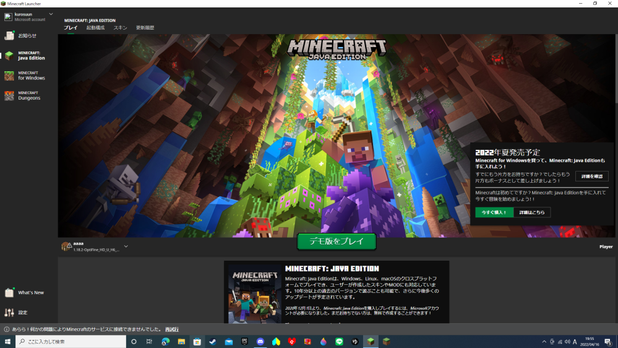The height and width of the screenshot is (348, 618).
Task: Select Minecraft: Java Edition in sidebar
Action: click(x=27, y=55)
